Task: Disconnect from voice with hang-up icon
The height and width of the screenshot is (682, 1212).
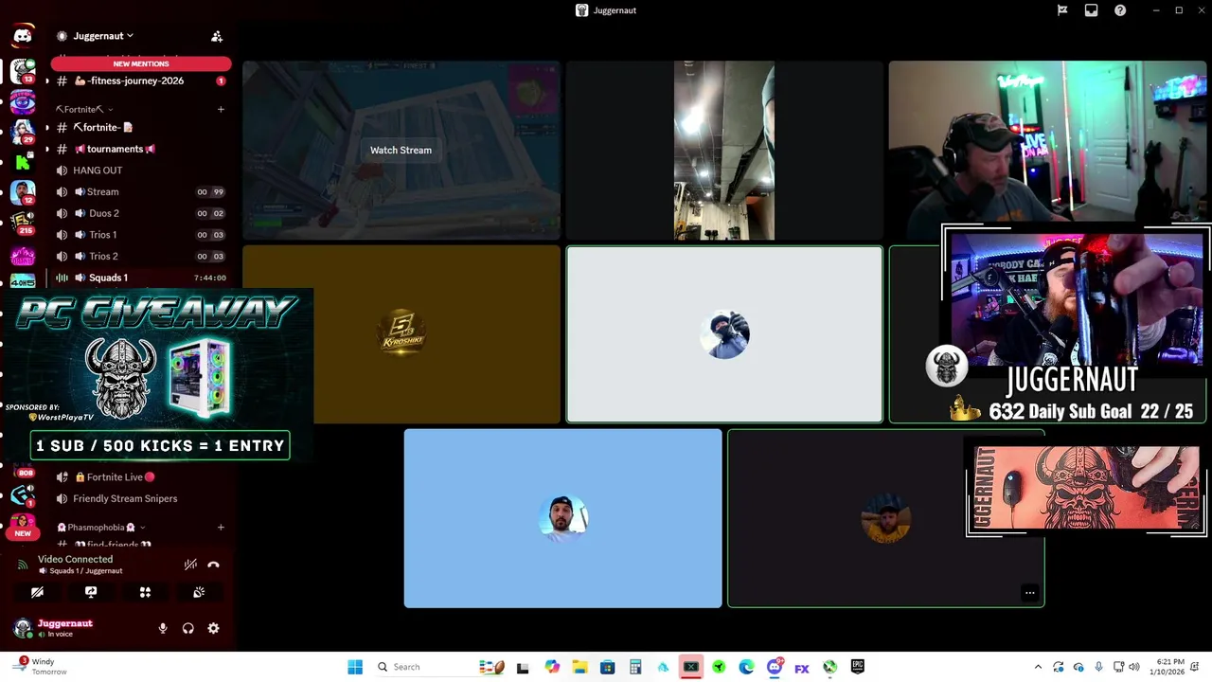Action: [213, 565]
